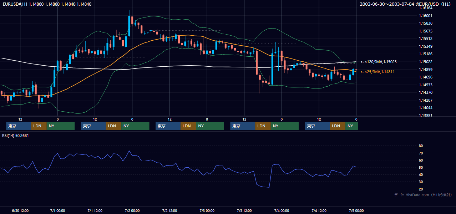Click the 1.14044 price axis label

pos(426,108)
